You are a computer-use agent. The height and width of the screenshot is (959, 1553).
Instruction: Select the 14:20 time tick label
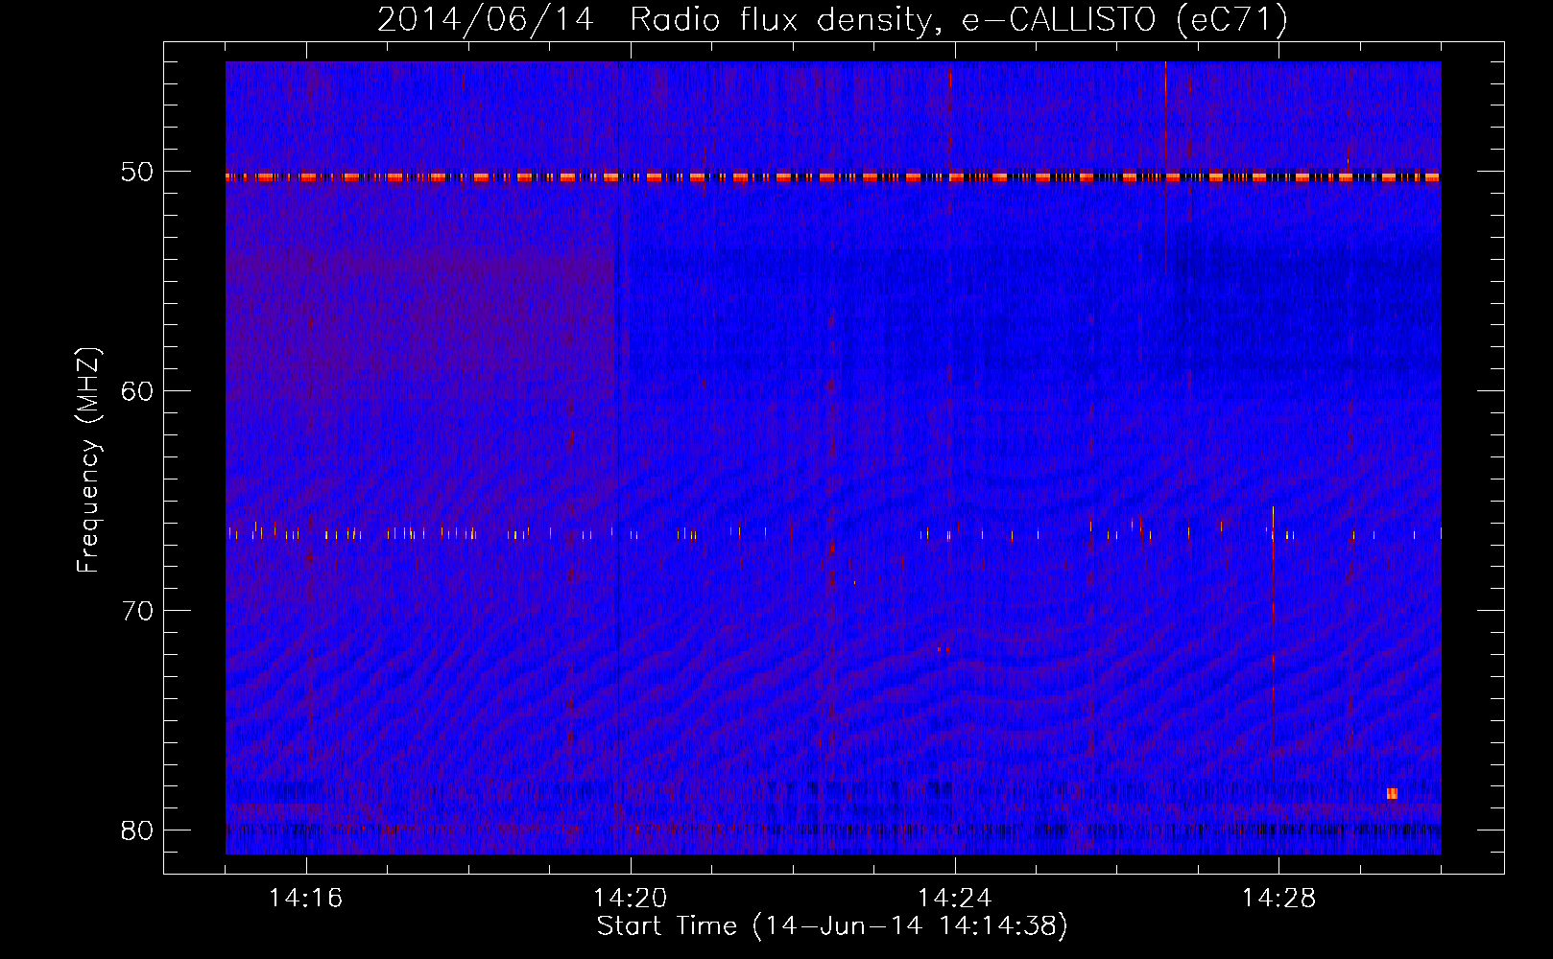coord(630,899)
